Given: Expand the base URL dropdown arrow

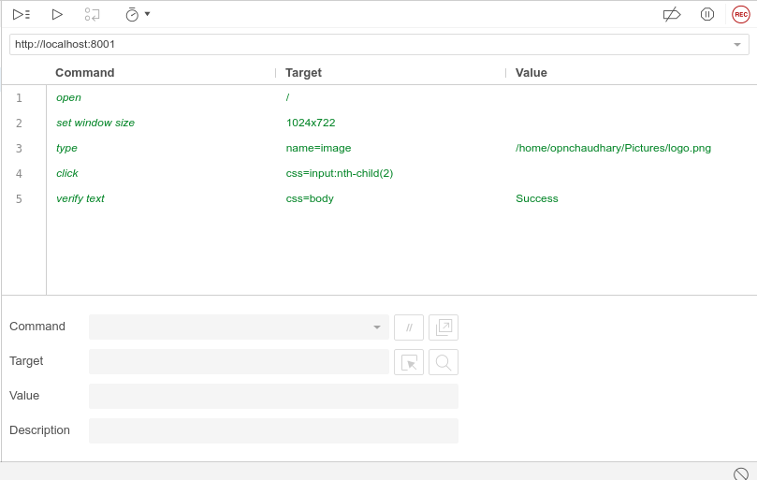Looking at the screenshot, I should click(737, 44).
